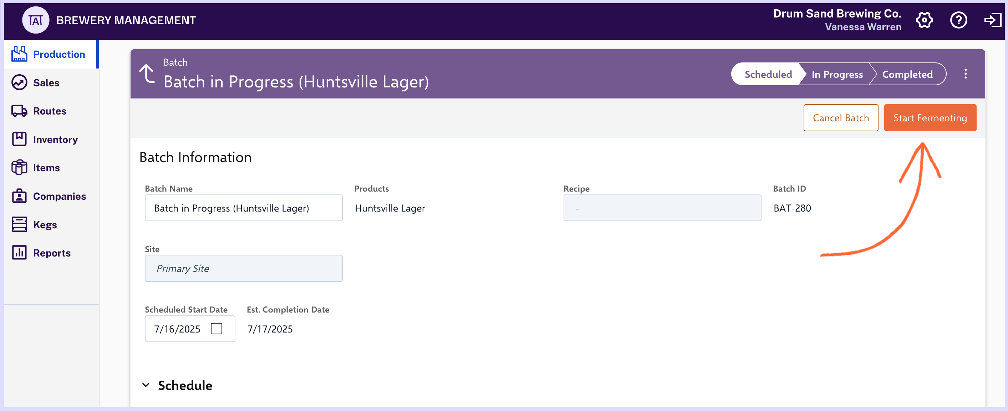
Task: Navigate to Inventory
Action: [51, 139]
